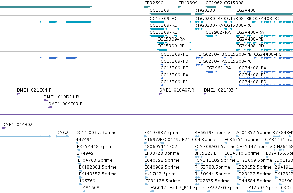Click EST EK143552.5prime
This screenshot has width=293, height=193.
(81, 178)
